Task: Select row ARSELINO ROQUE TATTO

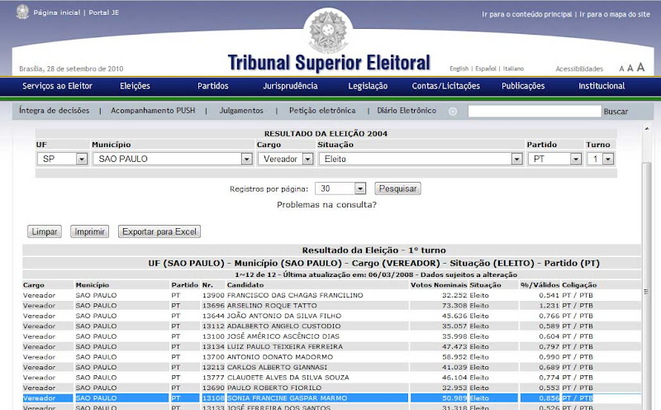Action: (x=331, y=305)
